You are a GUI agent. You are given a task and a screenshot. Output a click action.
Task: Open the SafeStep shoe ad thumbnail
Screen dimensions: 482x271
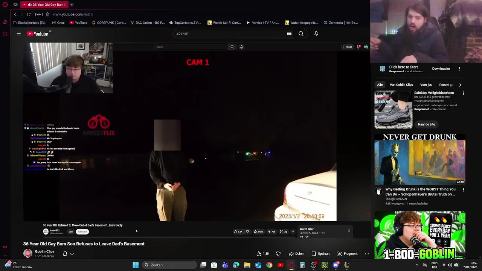click(393, 110)
